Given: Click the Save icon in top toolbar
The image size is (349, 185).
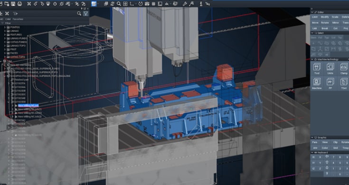Looking at the screenshot, I should click(13, 4).
